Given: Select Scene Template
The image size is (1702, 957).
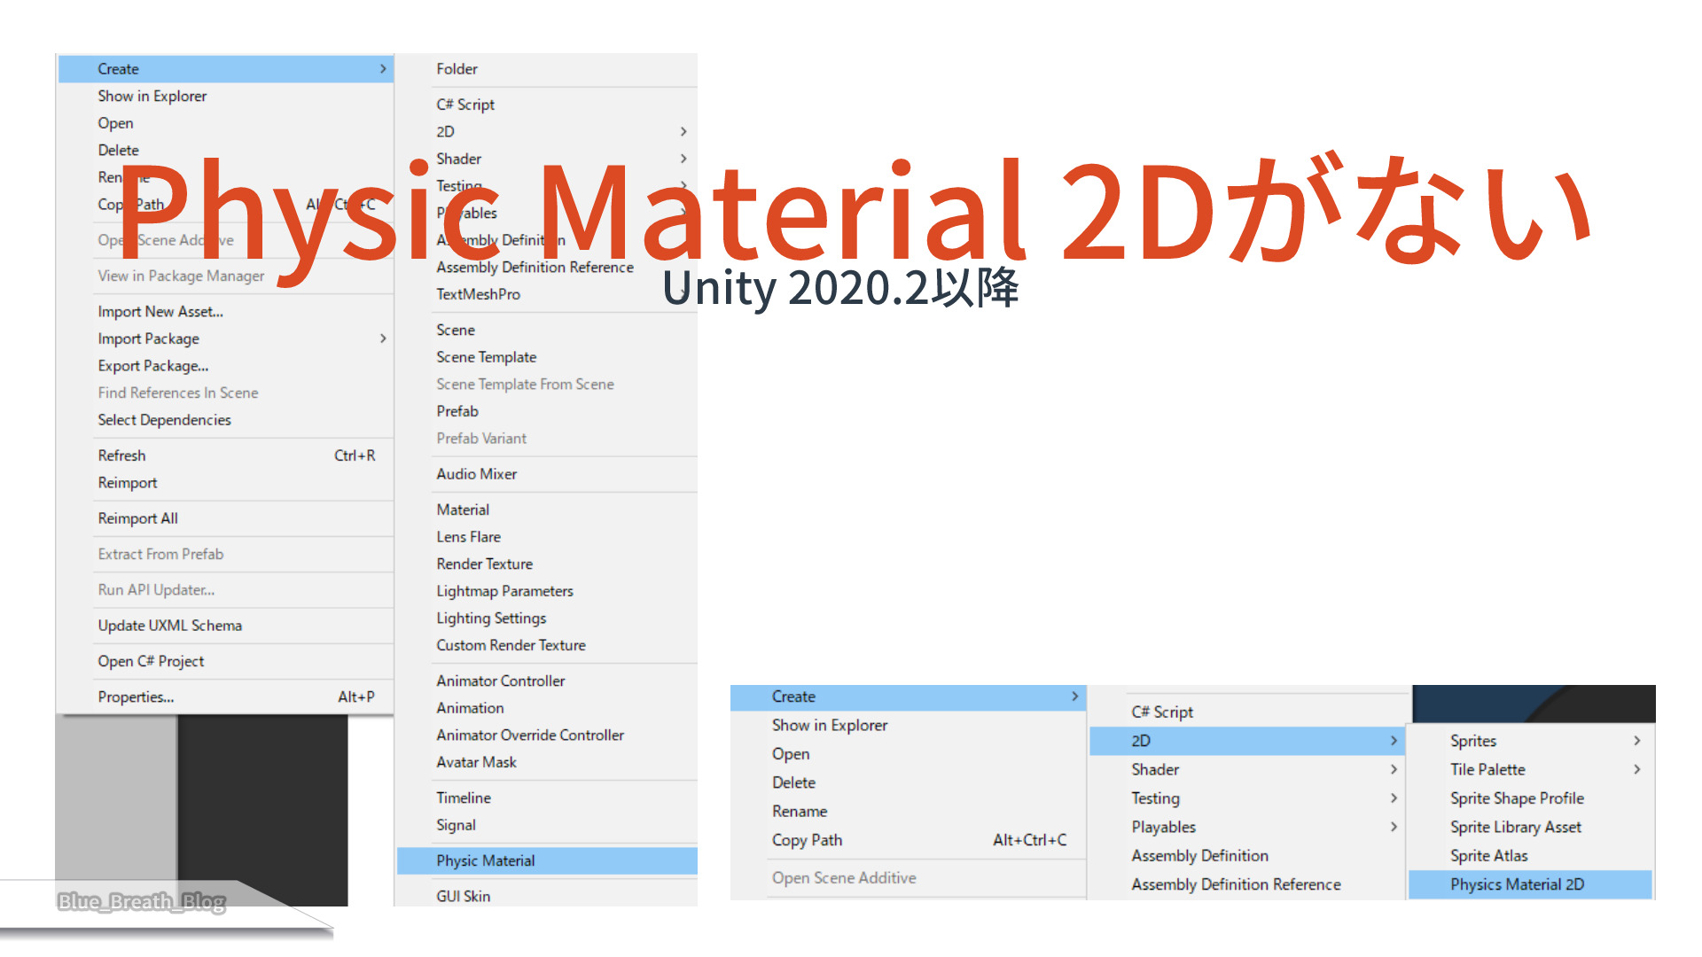Looking at the screenshot, I should pyautogui.click(x=487, y=357).
